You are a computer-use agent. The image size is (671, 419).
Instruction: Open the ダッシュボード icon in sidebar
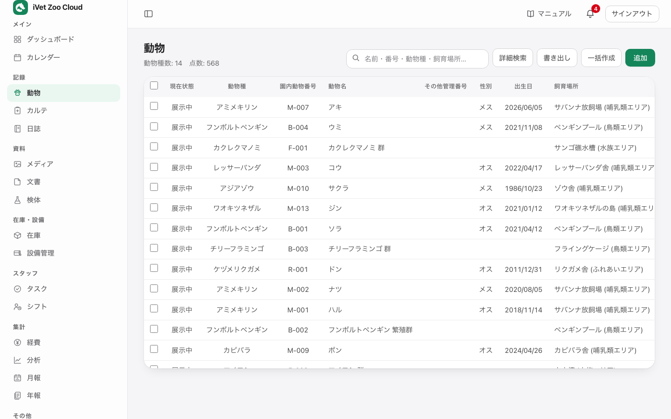click(x=18, y=40)
